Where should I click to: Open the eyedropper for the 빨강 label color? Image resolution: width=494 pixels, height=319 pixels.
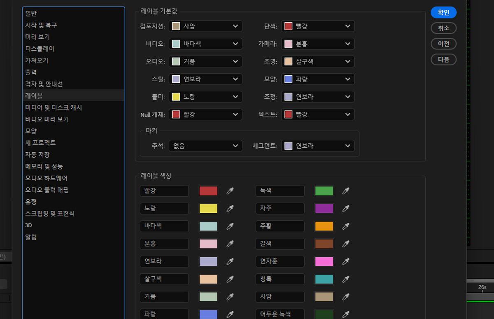230,191
